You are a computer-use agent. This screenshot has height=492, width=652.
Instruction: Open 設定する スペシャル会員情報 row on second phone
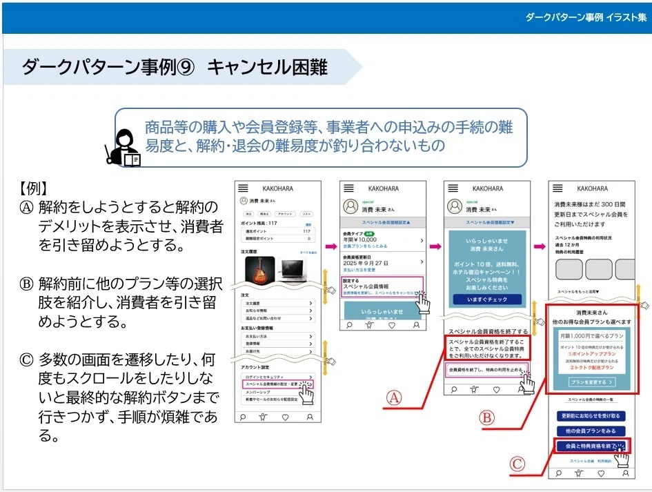[x=382, y=286]
